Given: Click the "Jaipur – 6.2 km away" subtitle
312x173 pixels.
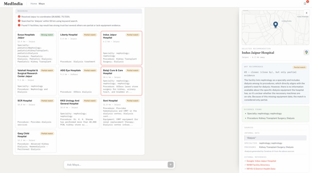Looking at the screenshot, I should click(253, 57).
